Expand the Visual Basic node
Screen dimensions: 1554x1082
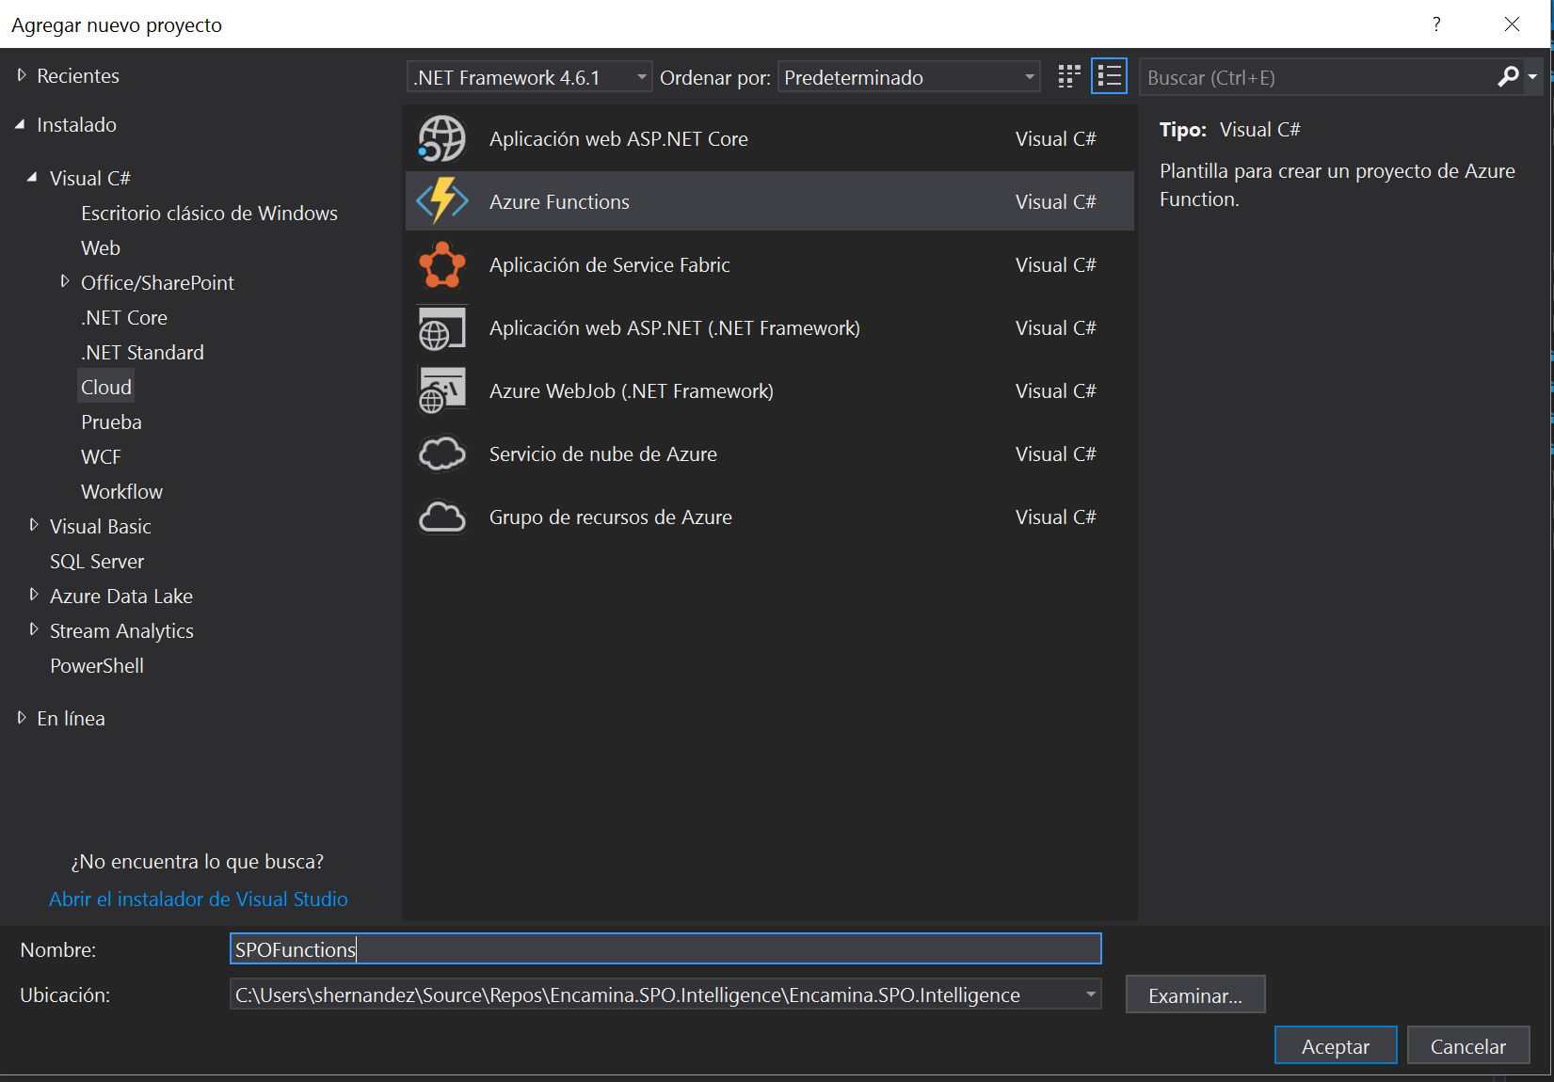tap(34, 526)
